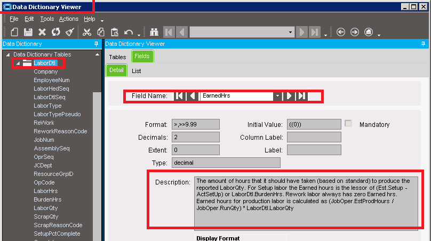Select the JobNum tree item
The height and width of the screenshot is (241, 431).
[x=44, y=140]
